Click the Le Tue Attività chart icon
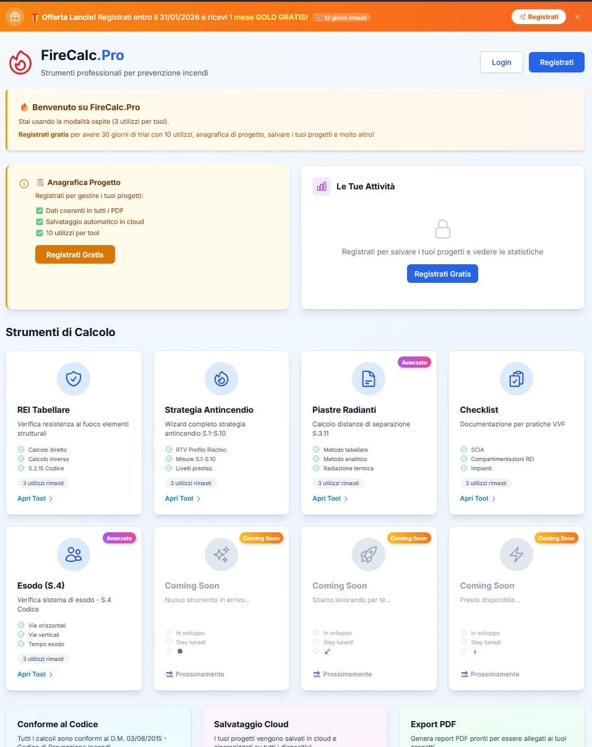This screenshot has width=592, height=747. pyautogui.click(x=322, y=186)
